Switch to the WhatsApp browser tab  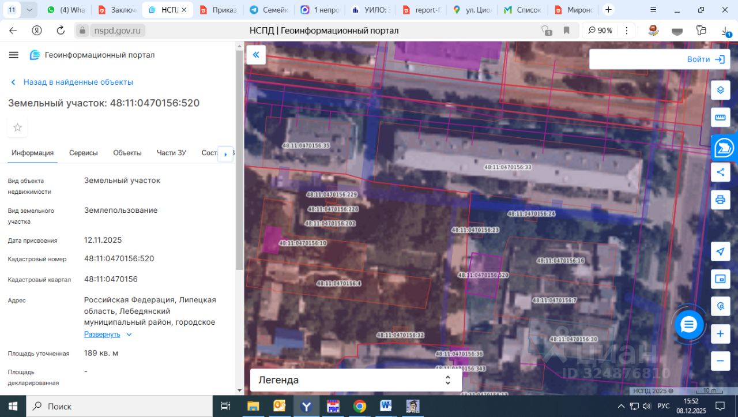point(66,10)
